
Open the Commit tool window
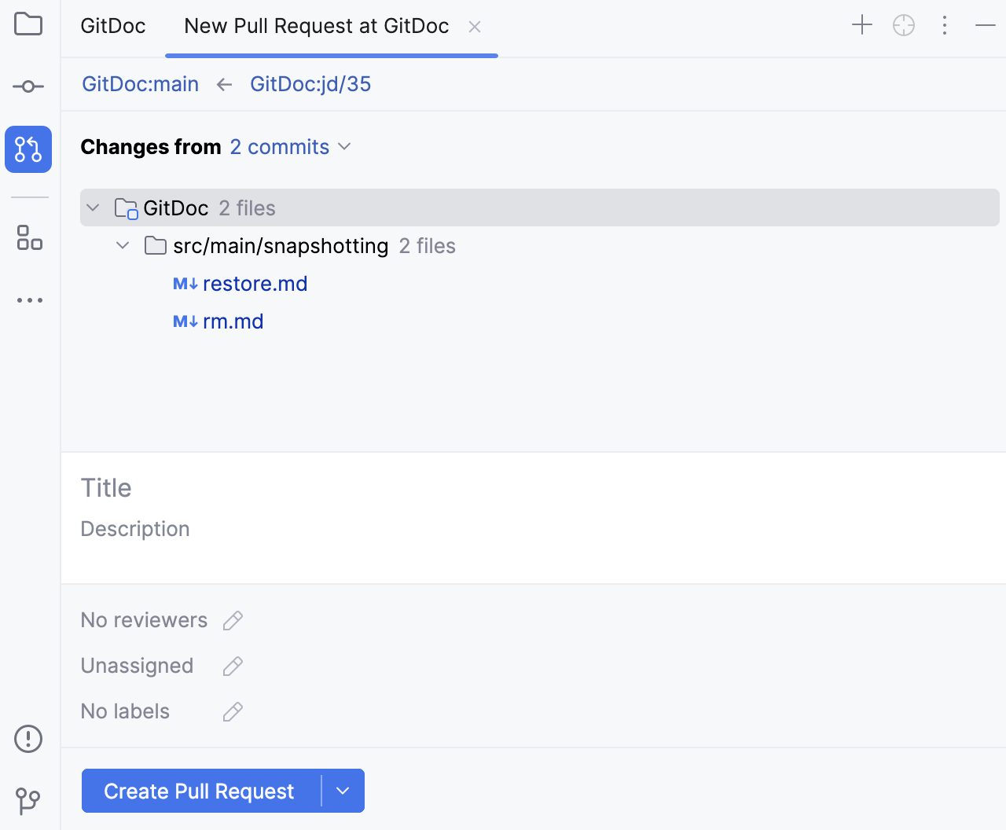(28, 86)
